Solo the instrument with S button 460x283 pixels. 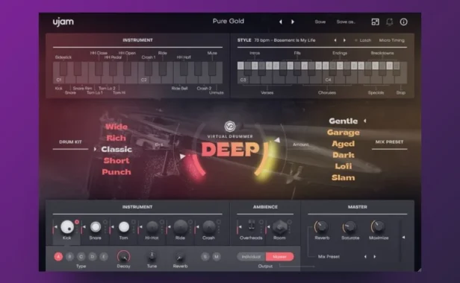[x=205, y=257]
